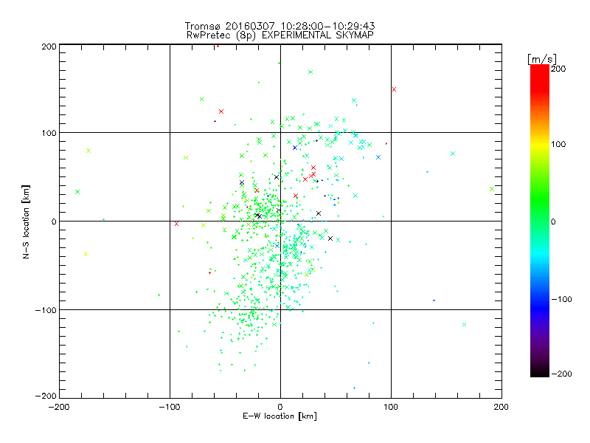Click the colorbar tick label '-100'
The image size is (590, 443).
coord(561,300)
